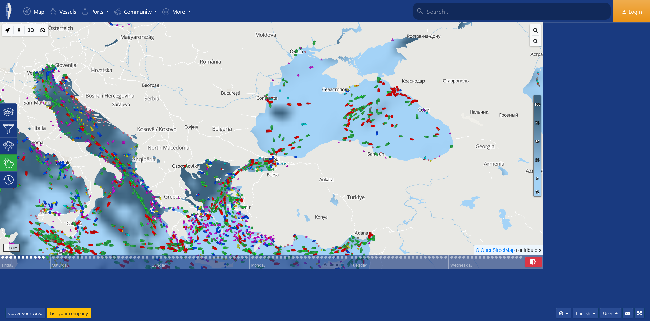
Task: Click the speedometer gauge icon
Action: tap(43, 30)
